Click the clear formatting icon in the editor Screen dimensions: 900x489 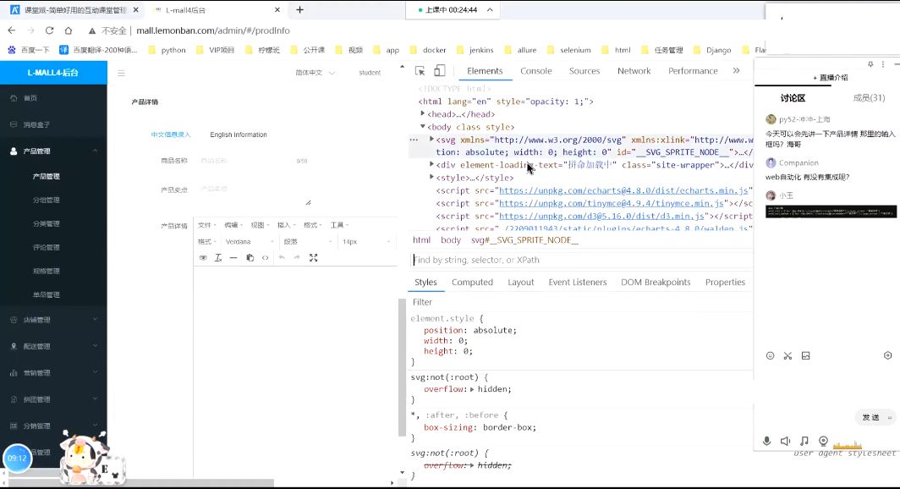point(218,258)
